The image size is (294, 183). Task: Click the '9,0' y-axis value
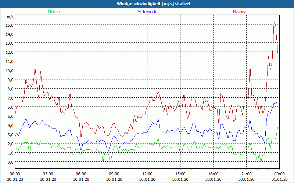click(x=10, y=80)
